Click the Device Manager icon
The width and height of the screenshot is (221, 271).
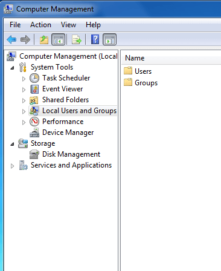34,132
